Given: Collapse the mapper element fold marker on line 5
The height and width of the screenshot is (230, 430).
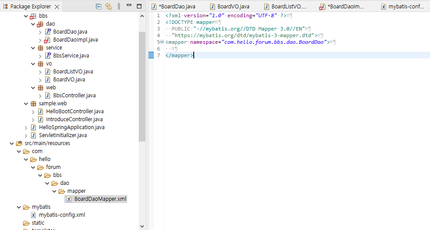Looking at the screenshot, I should coord(162,42).
